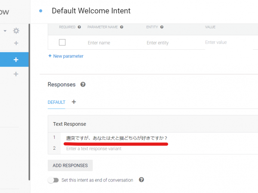Click help icon beside end of conversation

tap(141, 180)
